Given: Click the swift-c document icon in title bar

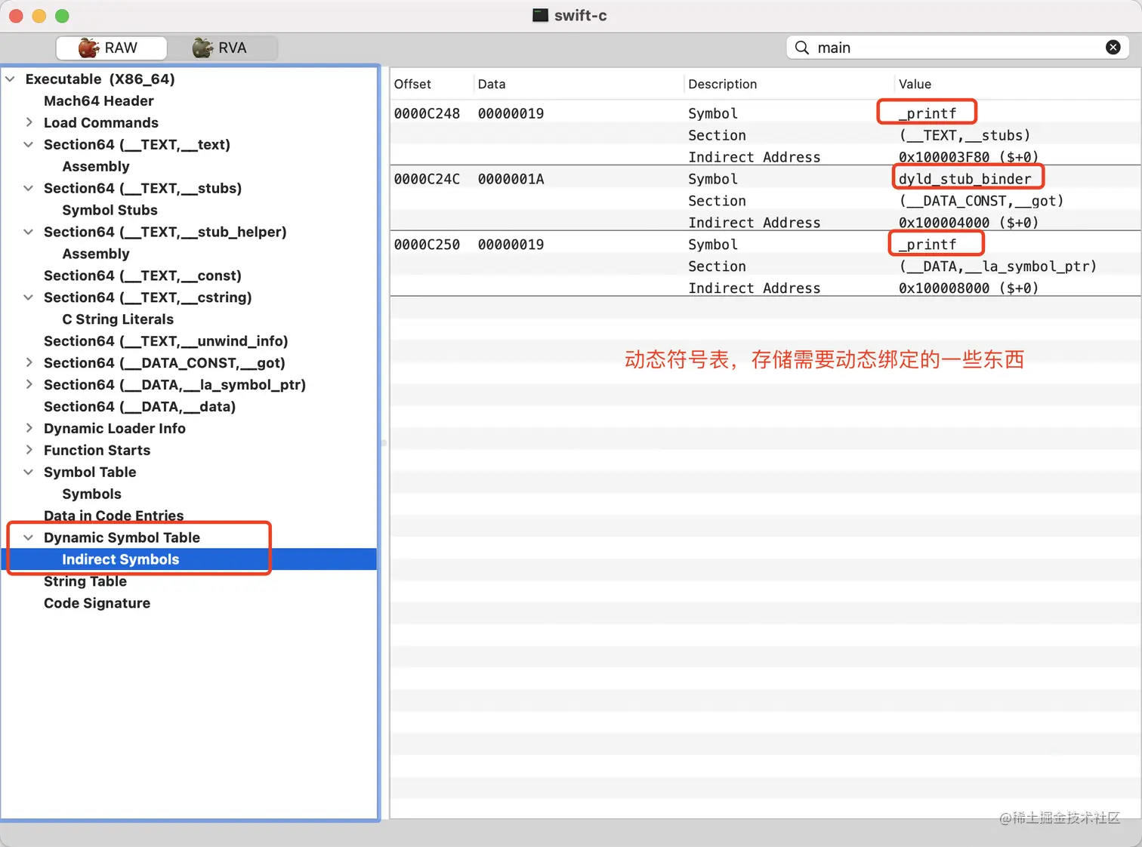Looking at the screenshot, I should tap(540, 16).
